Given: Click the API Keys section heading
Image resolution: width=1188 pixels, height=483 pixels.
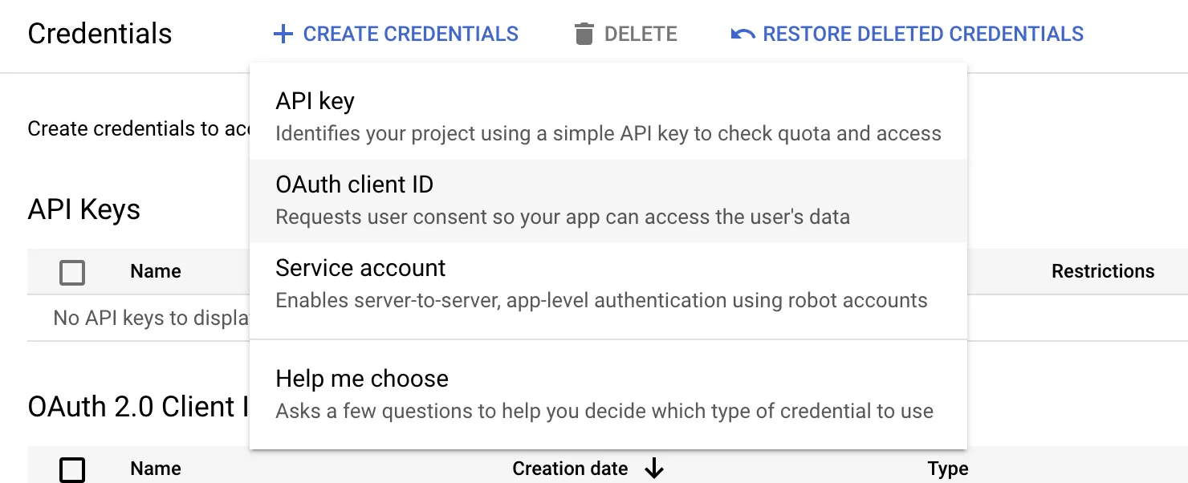Looking at the screenshot, I should (x=84, y=209).
